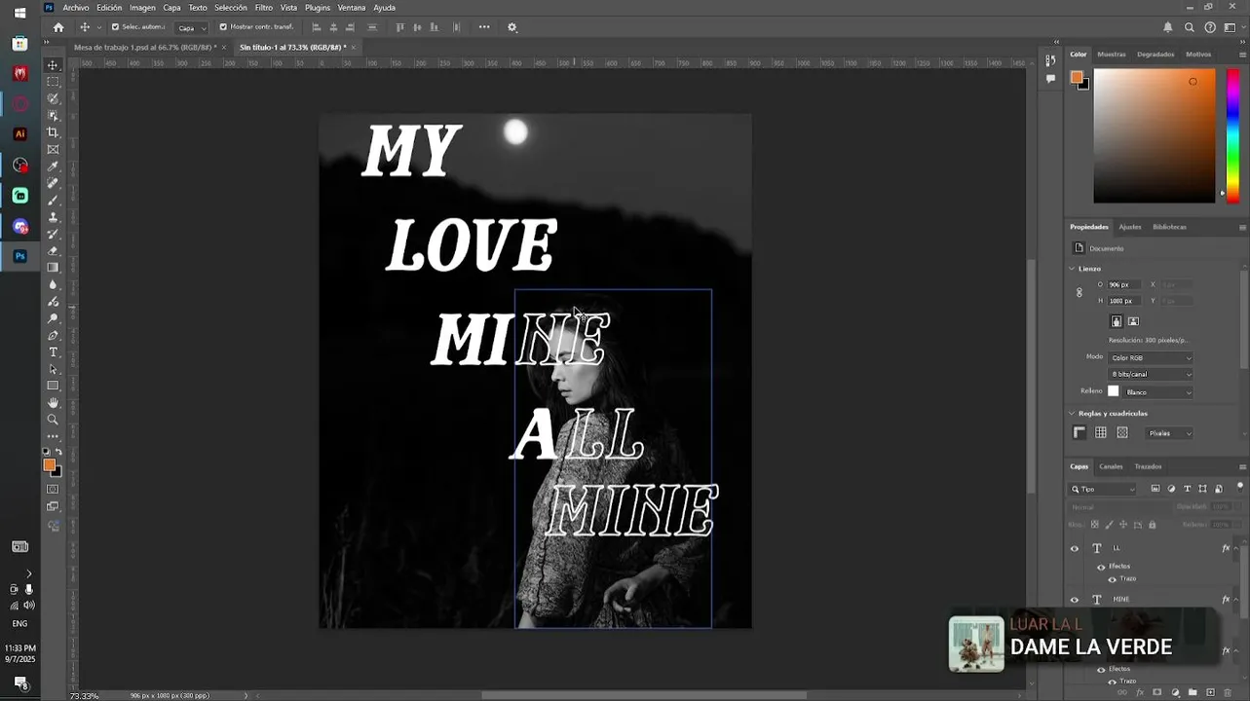Toggle Trazo effect visibility under LL layer
This screenshot has height=701, width=1250.
[1112, 579]
